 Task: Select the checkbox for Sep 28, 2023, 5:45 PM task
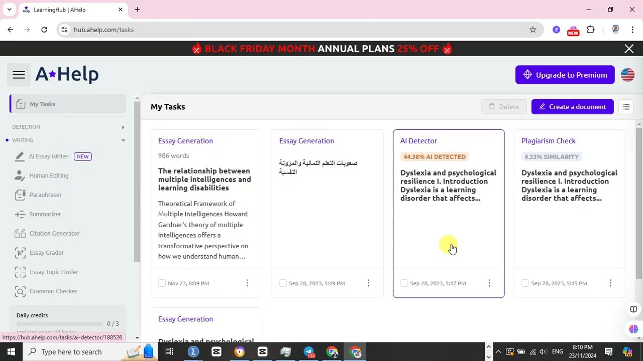click(525, 283)
